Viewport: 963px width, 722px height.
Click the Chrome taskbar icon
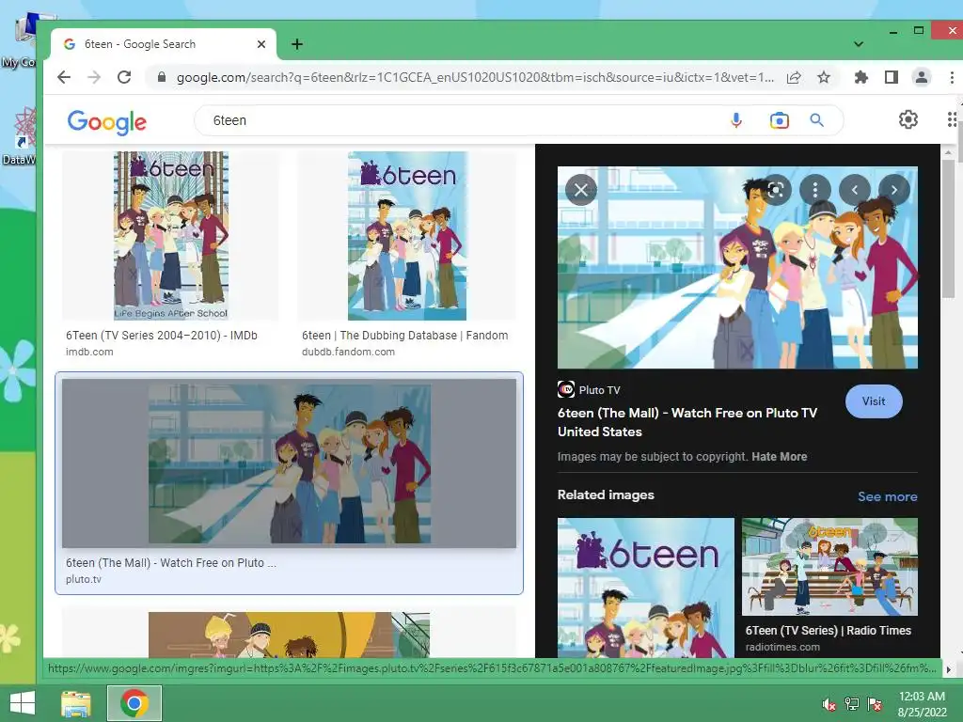pos(134,703)
